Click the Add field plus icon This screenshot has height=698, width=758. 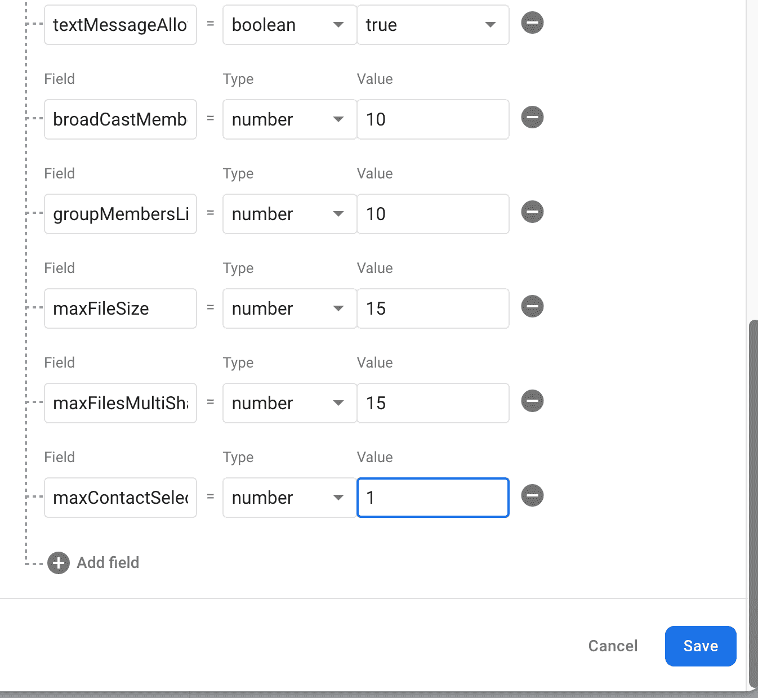coord(59,563)
